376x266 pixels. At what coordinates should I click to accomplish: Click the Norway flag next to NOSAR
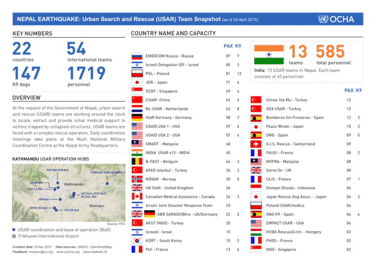click(x=137, y=179)
